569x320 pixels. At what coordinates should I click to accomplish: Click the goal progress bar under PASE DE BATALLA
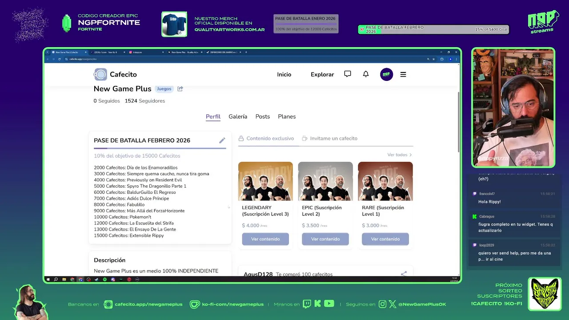point(160,148)
